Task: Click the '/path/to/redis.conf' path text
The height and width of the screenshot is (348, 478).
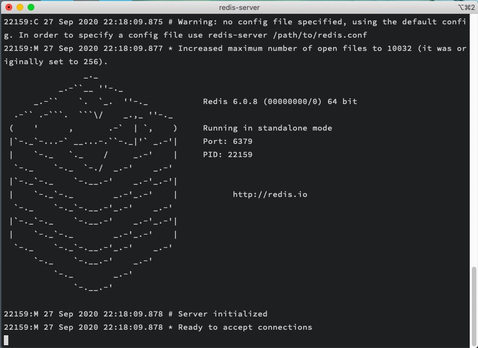Action: (320, 35)
